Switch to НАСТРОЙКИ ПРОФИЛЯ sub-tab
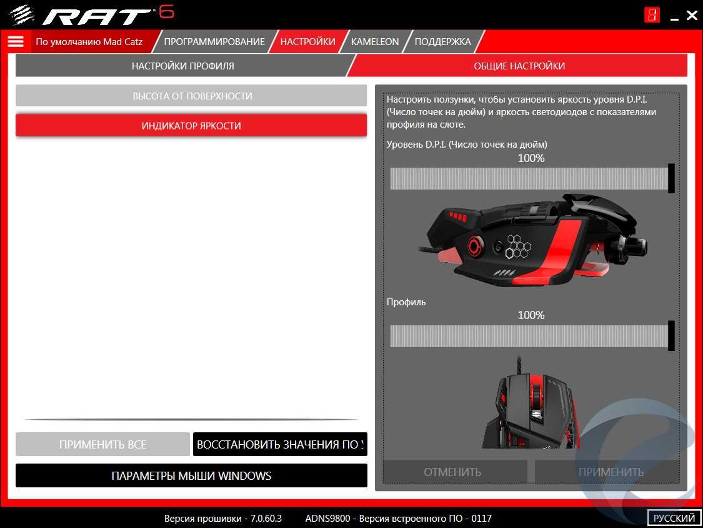This screenshot has height=528, width=703. pos(182,66)
